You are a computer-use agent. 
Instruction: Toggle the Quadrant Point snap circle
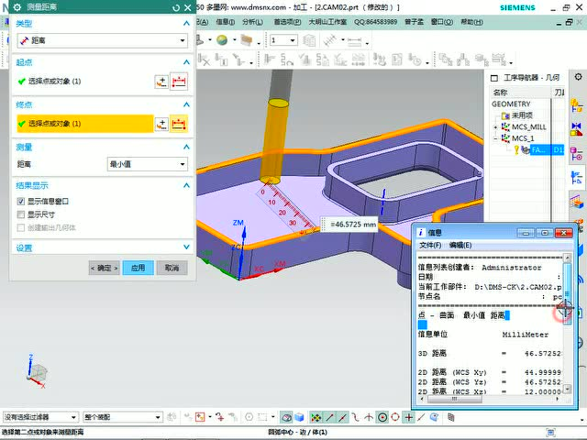coord(395,417)
